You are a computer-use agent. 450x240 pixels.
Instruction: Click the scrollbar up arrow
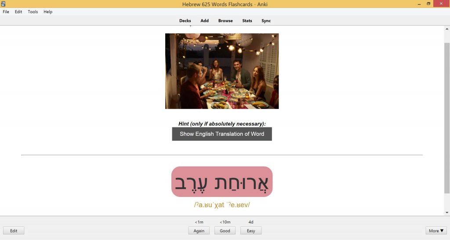coord(447,29)
